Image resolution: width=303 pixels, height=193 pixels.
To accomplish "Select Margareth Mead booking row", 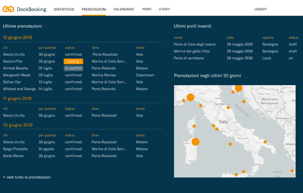I will tap(17, 75).
